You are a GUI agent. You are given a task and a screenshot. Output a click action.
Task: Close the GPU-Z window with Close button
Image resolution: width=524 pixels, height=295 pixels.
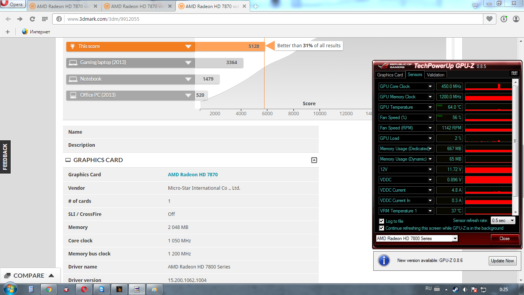coord(504,239)
